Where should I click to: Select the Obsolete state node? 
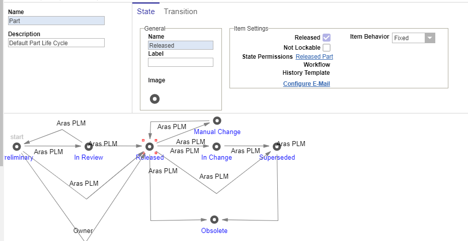point(214,219)
